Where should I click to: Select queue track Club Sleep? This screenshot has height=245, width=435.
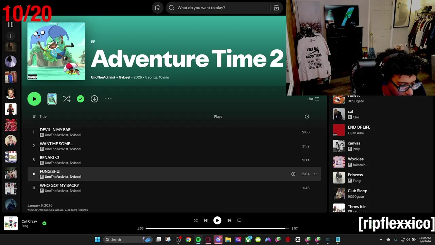381,194
